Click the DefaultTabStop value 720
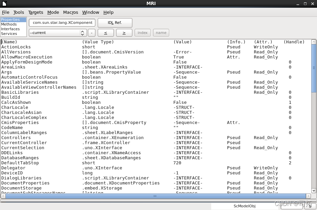The image size is (317, 210). [177, 163]
